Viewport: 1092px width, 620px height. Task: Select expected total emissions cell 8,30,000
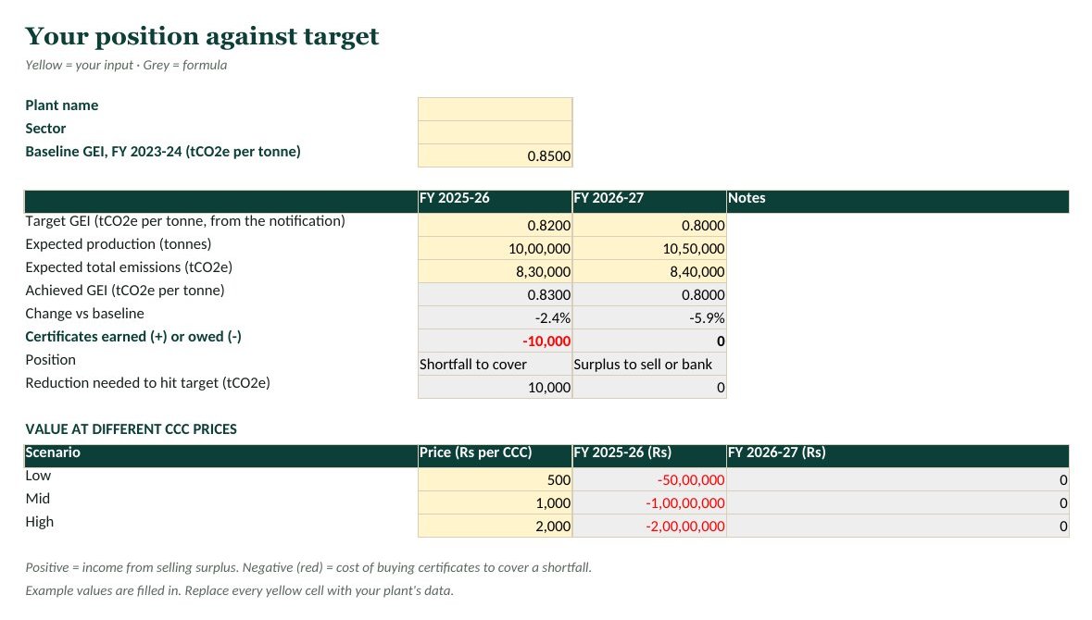(496, 271)
